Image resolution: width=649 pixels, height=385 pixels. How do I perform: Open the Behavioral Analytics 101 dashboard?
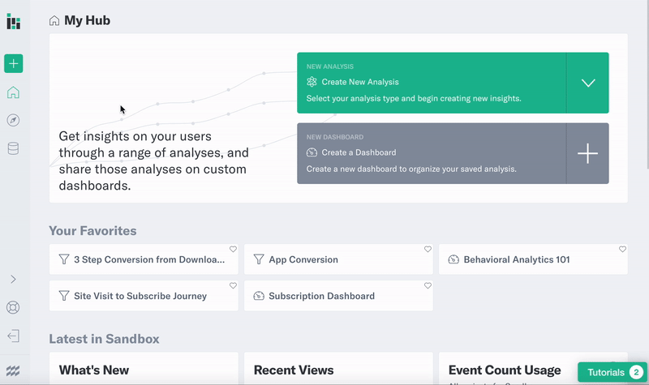coord(533,259)
